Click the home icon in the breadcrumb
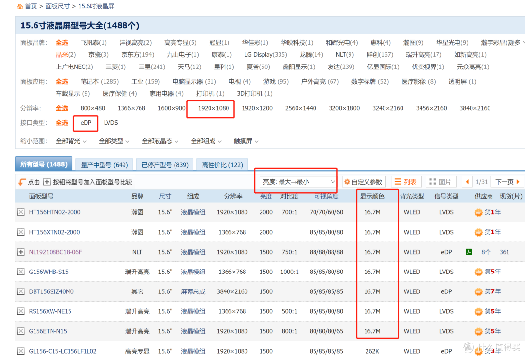 (20, 6)
